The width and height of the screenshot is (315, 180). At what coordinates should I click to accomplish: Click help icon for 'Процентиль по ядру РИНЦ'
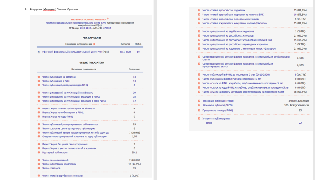[x=199, y=111]
